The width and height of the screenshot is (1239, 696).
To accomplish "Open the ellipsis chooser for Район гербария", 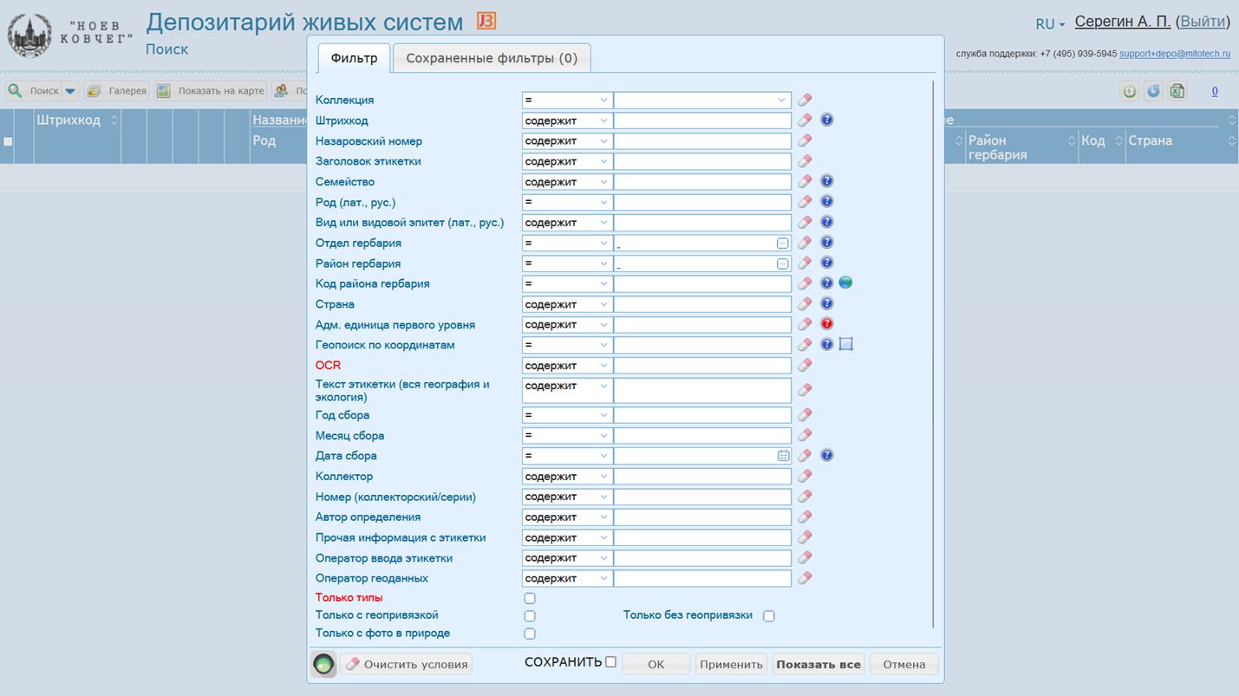I will (x=783, y=263).
